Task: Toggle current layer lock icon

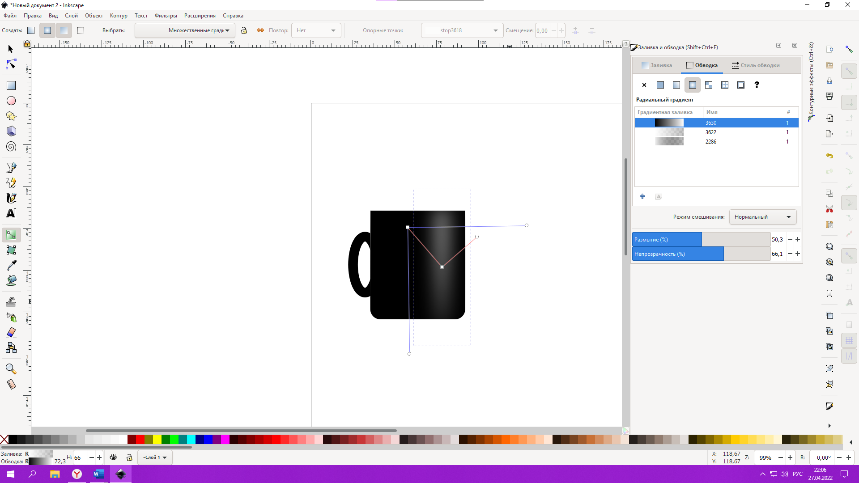Action: pyautogui.click(x=129, y=458)
